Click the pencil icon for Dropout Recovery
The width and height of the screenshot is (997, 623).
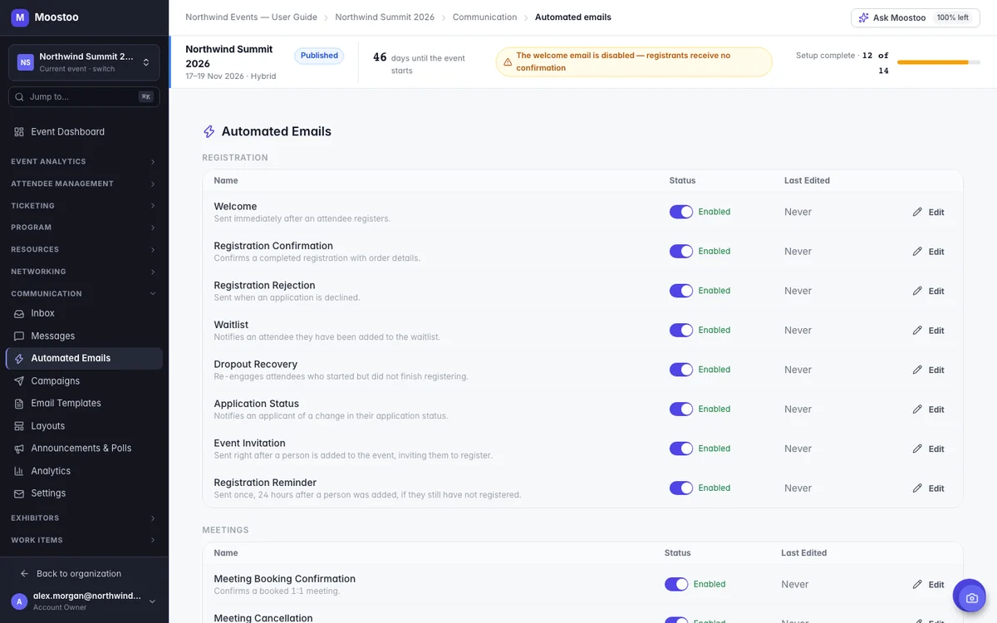[x=917, y=370]
